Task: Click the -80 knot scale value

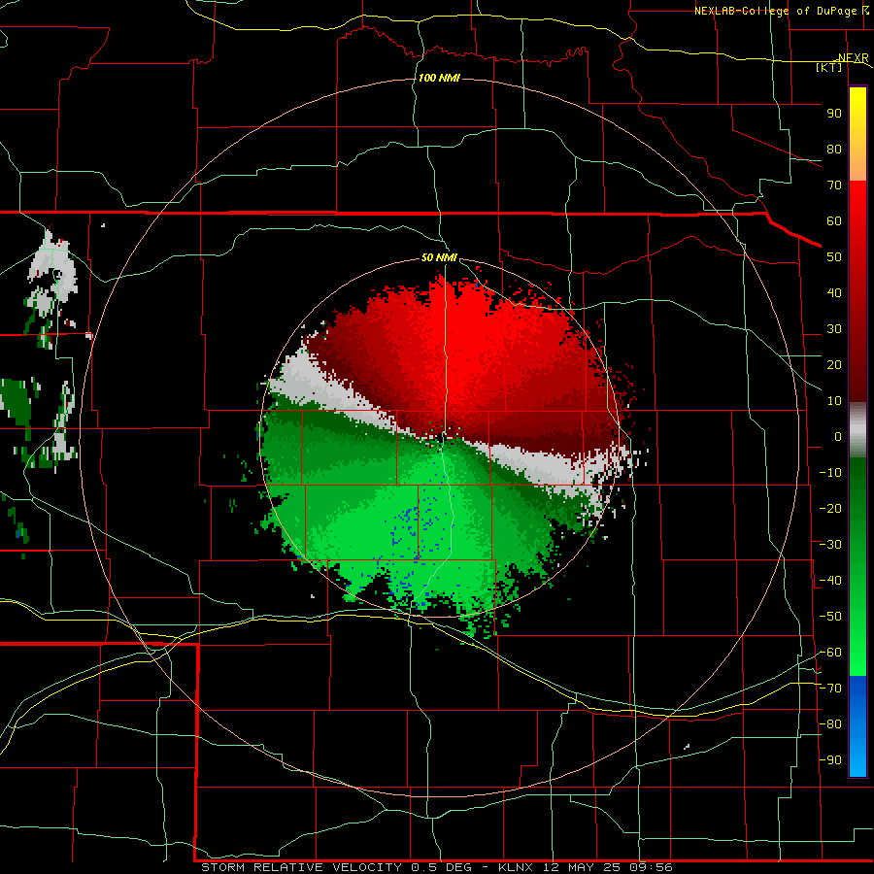Action: click(x=830, y=724)
